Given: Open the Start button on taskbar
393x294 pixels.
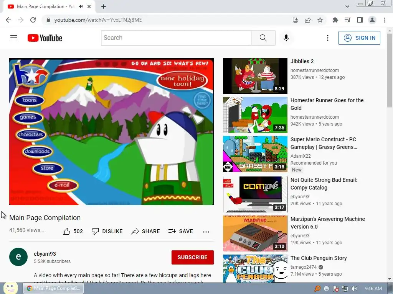Looking at the screenshot, I should click(10, 288).
